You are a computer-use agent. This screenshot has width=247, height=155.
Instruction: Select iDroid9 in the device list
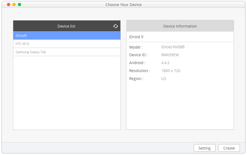pos(67,35)
